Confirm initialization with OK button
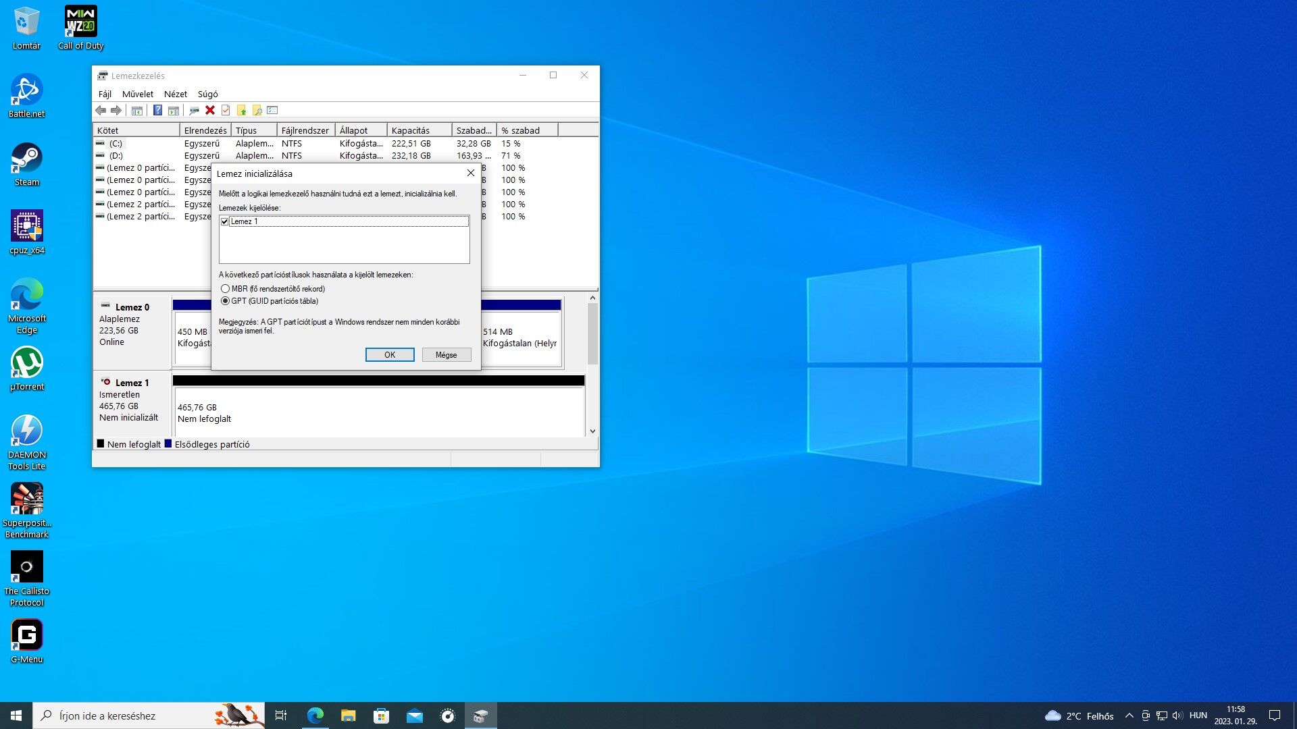 pyautogui.click(x=390, y=355)
